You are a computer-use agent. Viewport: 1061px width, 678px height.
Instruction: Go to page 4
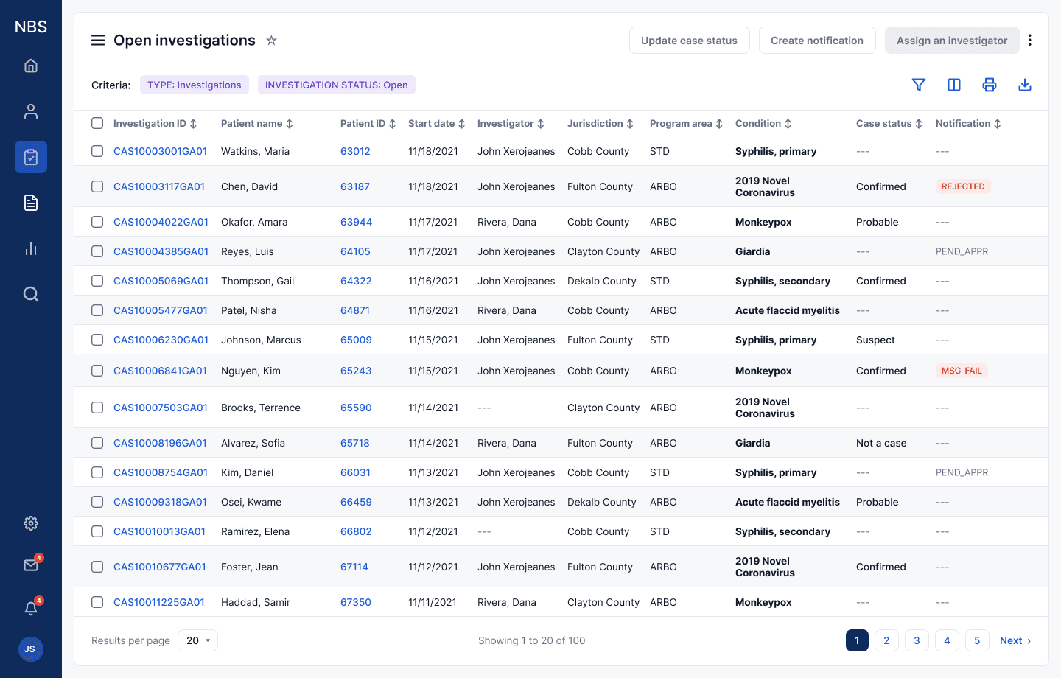point(947,640)
